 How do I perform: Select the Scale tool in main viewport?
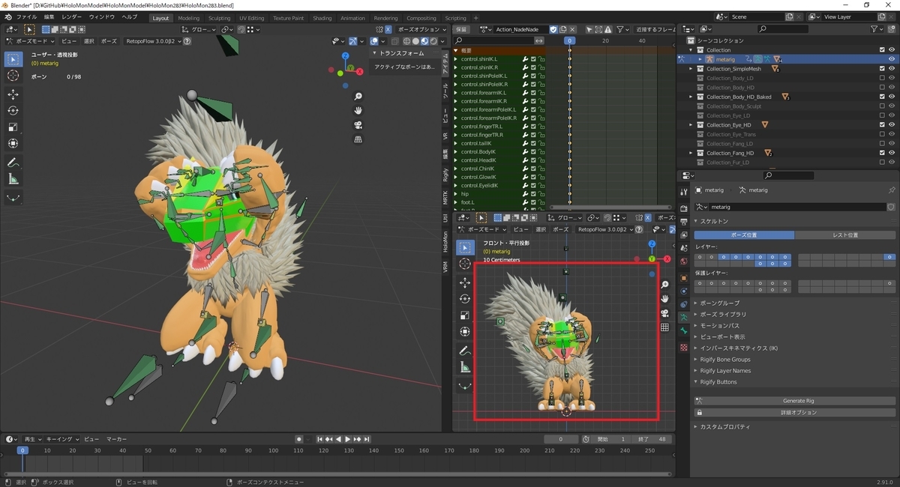(13, 127)
